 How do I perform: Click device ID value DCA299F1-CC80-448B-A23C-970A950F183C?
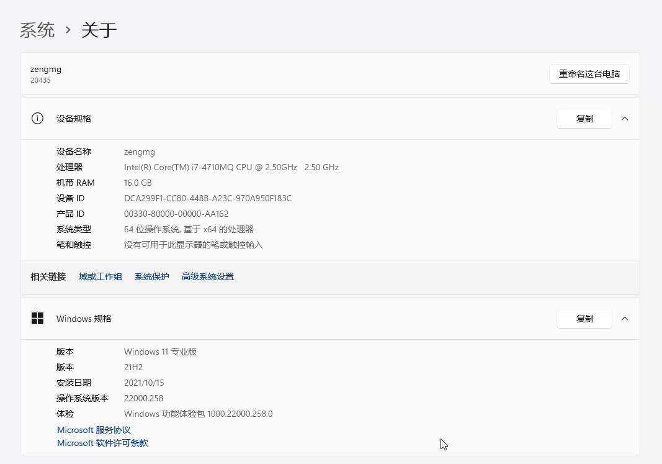tap(208, 198)
